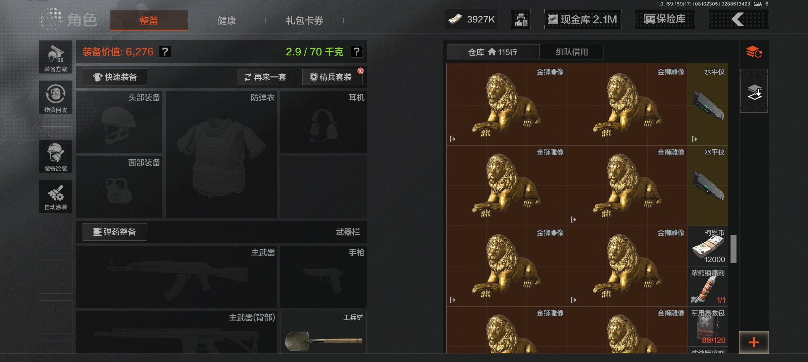Click the question mark beside weight 千克

click(356, 52)
